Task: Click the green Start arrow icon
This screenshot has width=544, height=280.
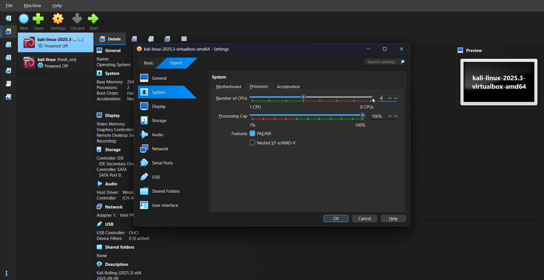Action: coord(93,19)
